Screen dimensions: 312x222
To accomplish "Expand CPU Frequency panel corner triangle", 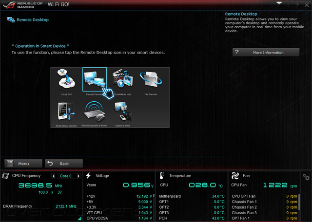I will 79,218.
